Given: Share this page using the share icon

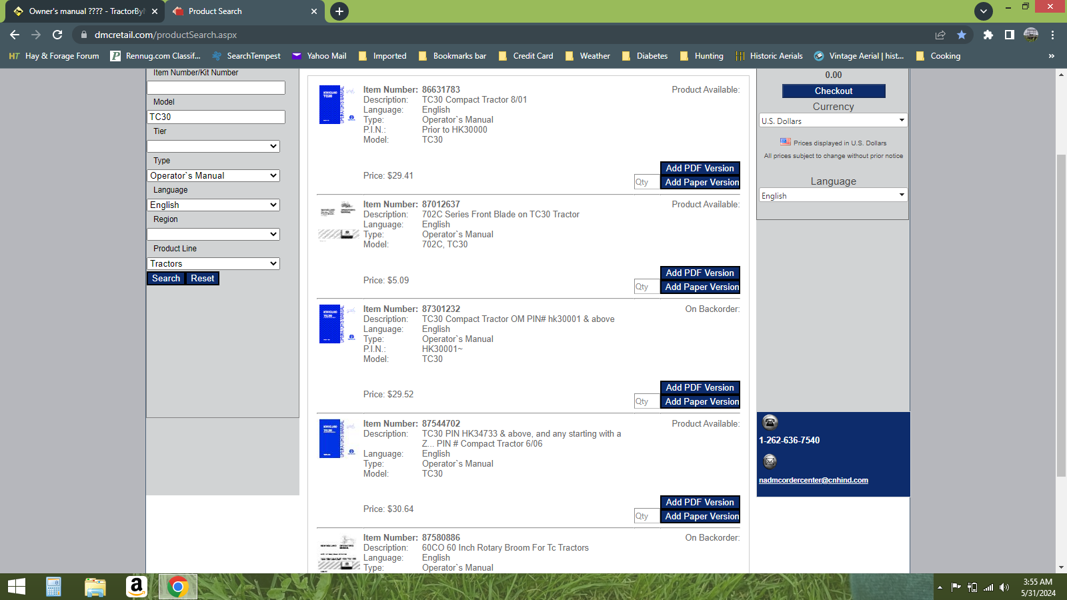Looking at the screenshot, I should coord(940,35).
